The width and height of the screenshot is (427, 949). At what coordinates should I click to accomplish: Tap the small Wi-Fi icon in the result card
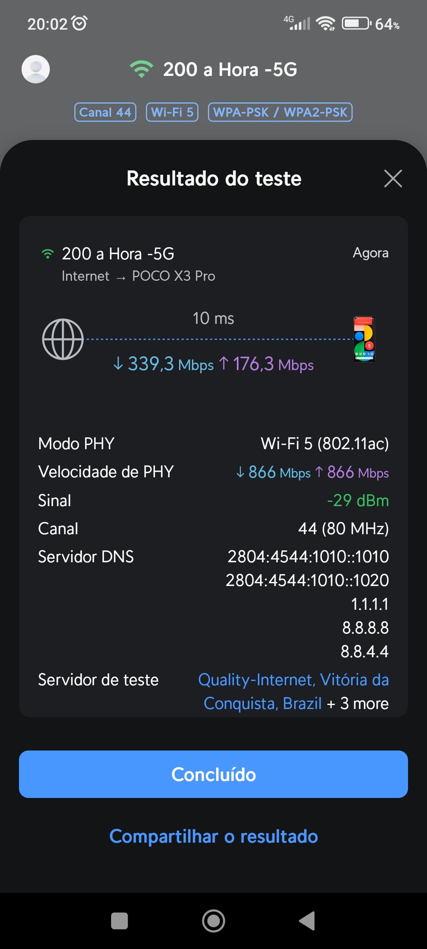point(48,254)
